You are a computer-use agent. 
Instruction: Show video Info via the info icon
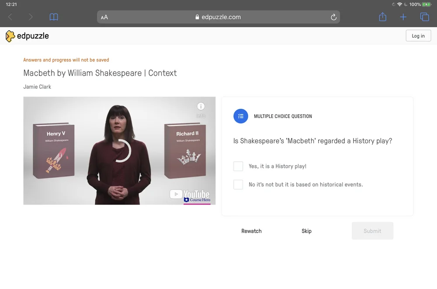[201, 106]
